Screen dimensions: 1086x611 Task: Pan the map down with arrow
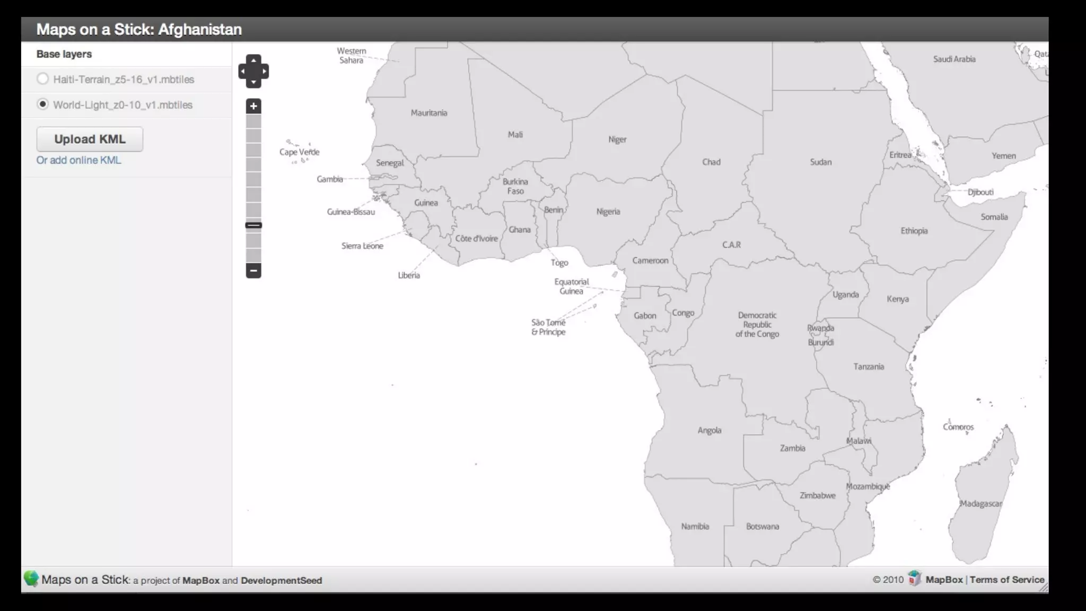(253, 82)
